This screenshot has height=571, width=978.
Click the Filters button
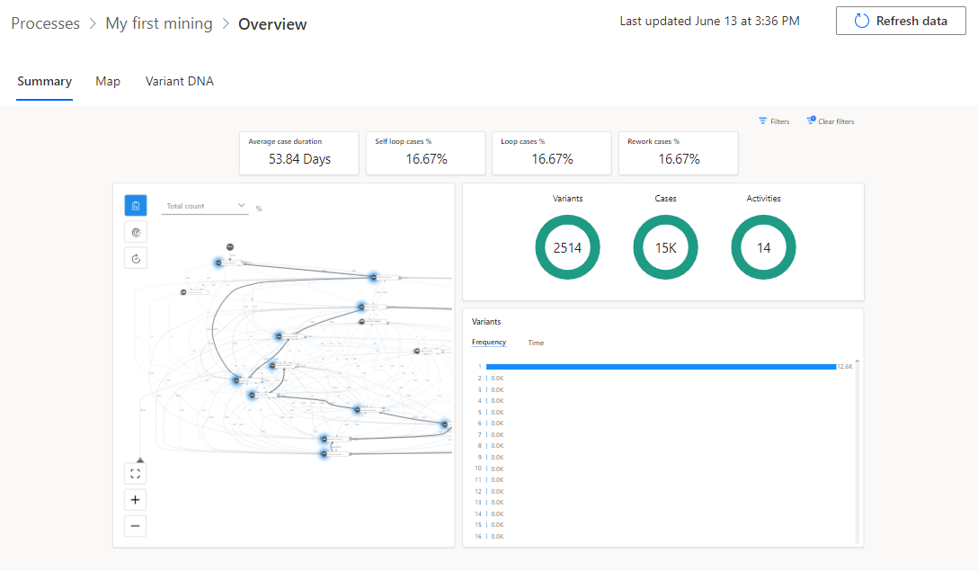[x=774, y=121]
